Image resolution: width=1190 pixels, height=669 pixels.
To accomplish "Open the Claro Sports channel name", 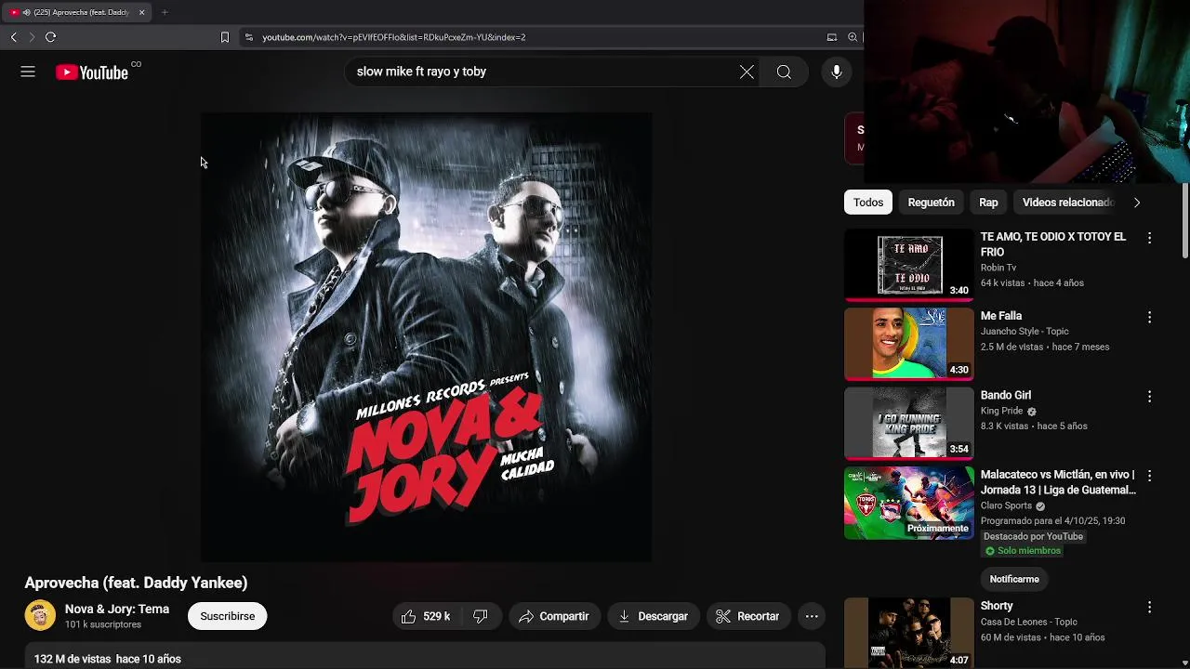I will [x=1006, y=506].
